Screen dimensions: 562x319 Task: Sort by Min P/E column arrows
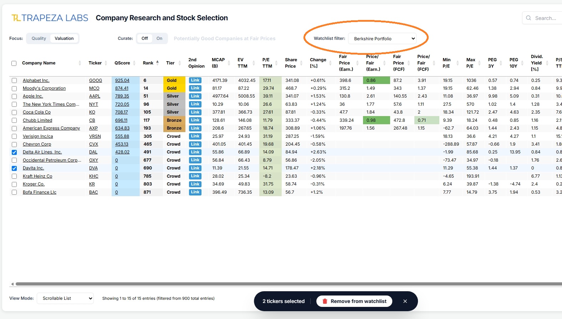(458, 63)
